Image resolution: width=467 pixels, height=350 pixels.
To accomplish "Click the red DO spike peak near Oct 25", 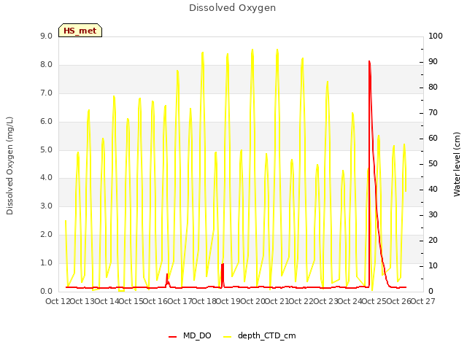I will click(369, 61).
